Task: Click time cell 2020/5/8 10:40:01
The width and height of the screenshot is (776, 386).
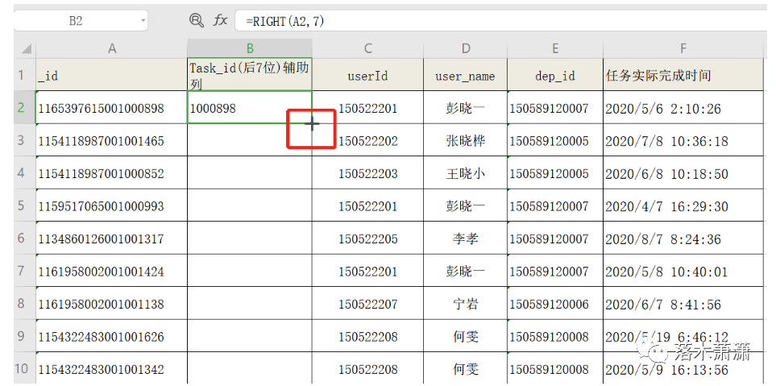Action: pos(684,271)
